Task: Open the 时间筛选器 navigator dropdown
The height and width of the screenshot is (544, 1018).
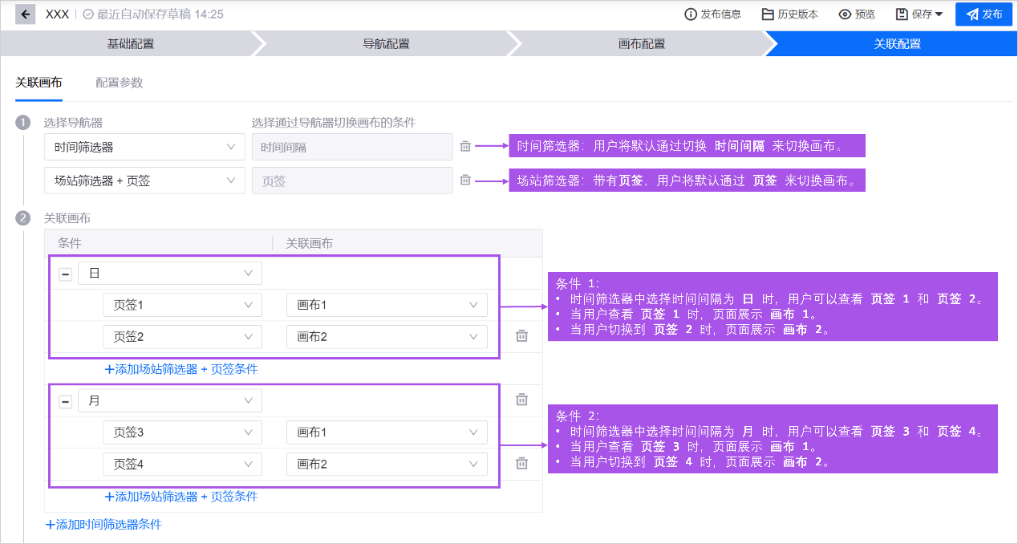Action: 144,147
